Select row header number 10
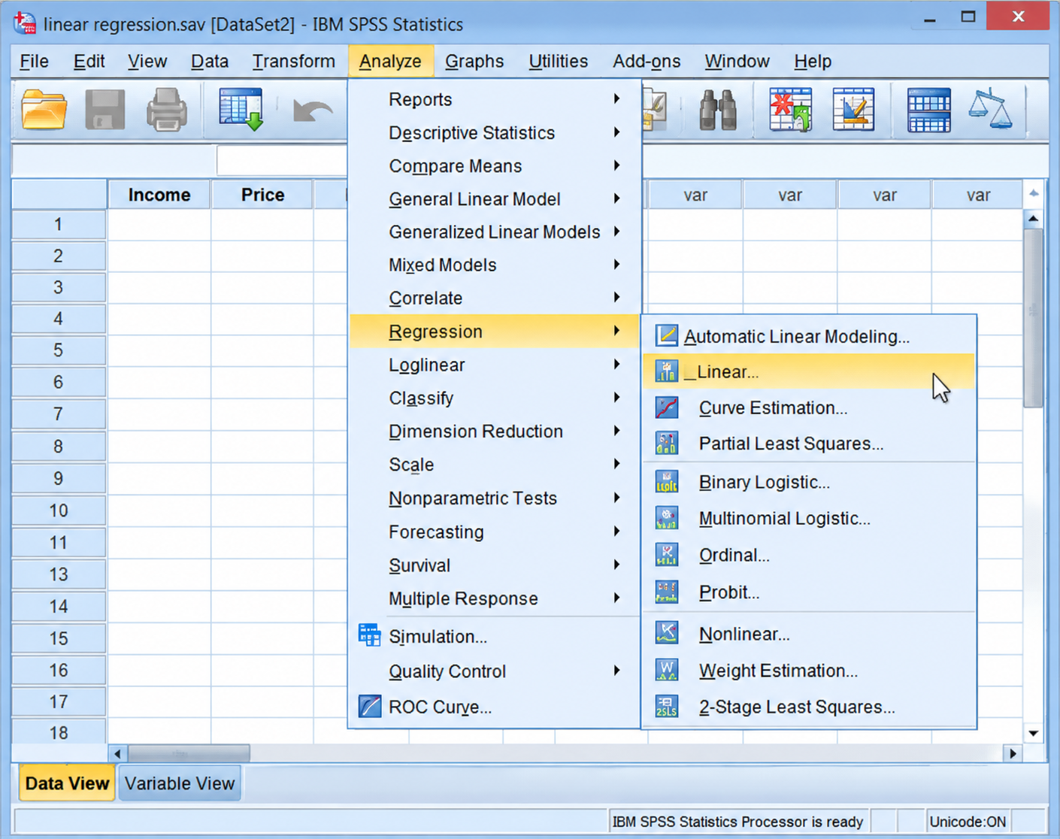The width and height of the screenshot is (1060, 839). pos(59,510)
